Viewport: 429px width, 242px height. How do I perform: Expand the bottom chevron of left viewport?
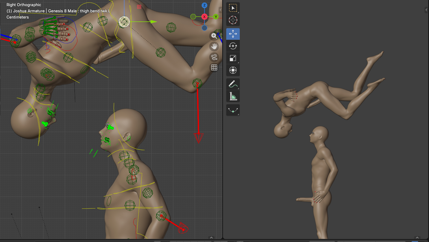211,237
